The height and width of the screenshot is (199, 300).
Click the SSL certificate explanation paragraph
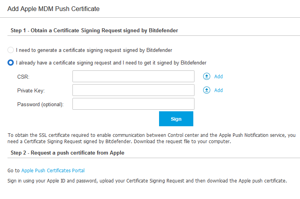pyautogui.click(x=152, y=138)
